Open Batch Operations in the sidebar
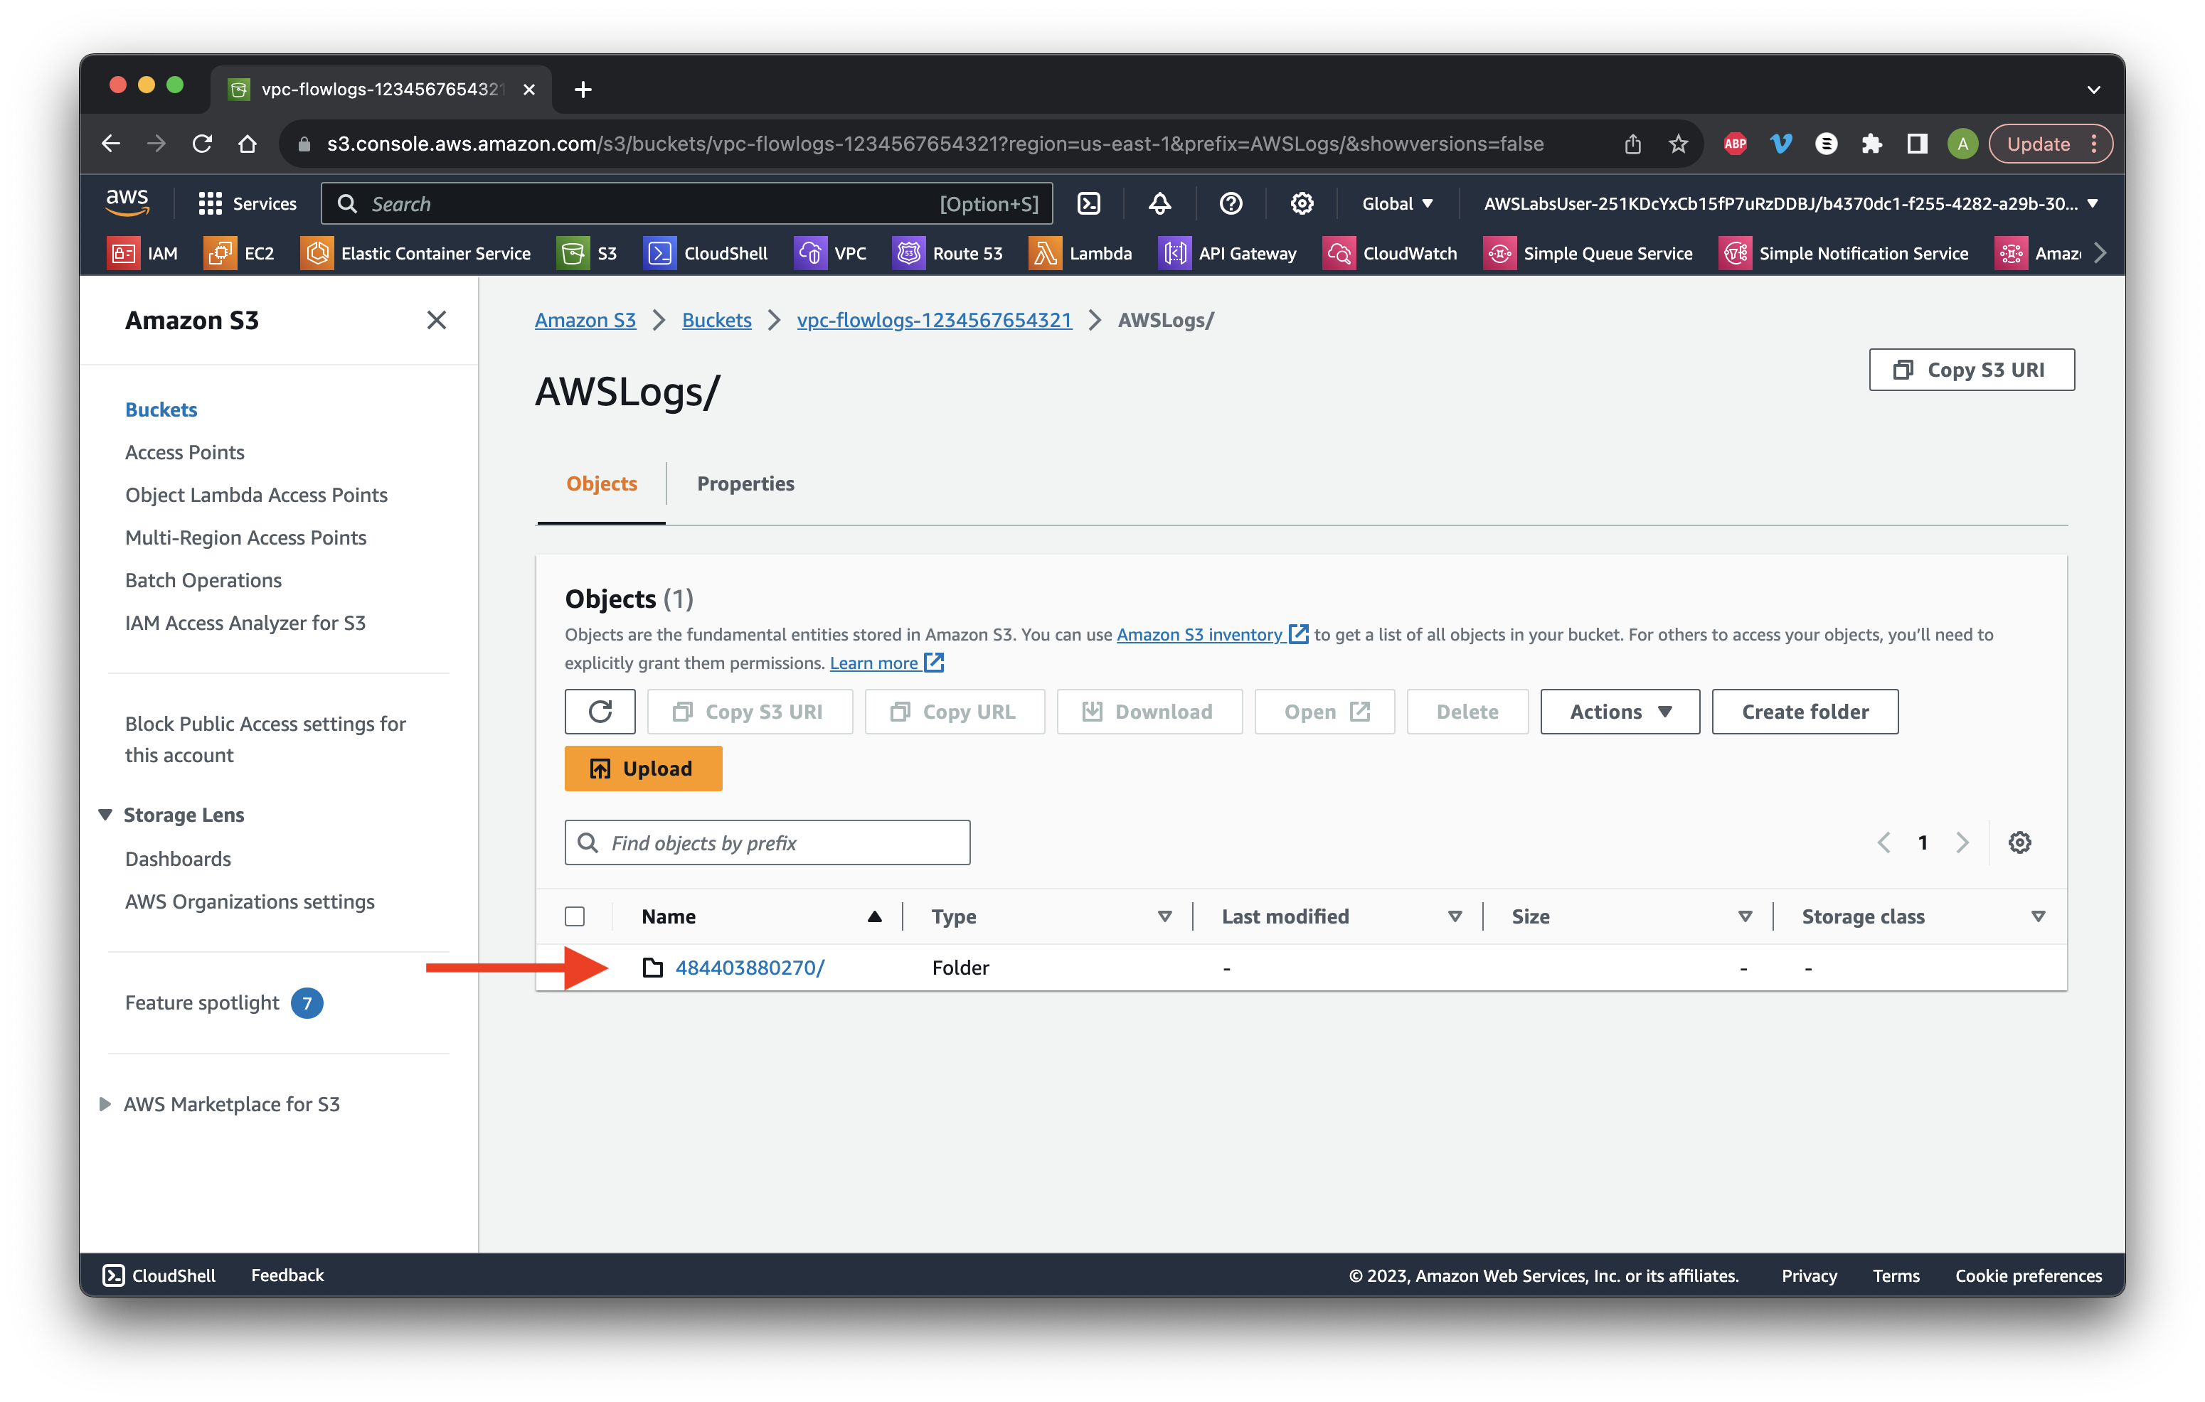Image resolution: width=2205 pixels, height=1402 pixels. point(203,579)
